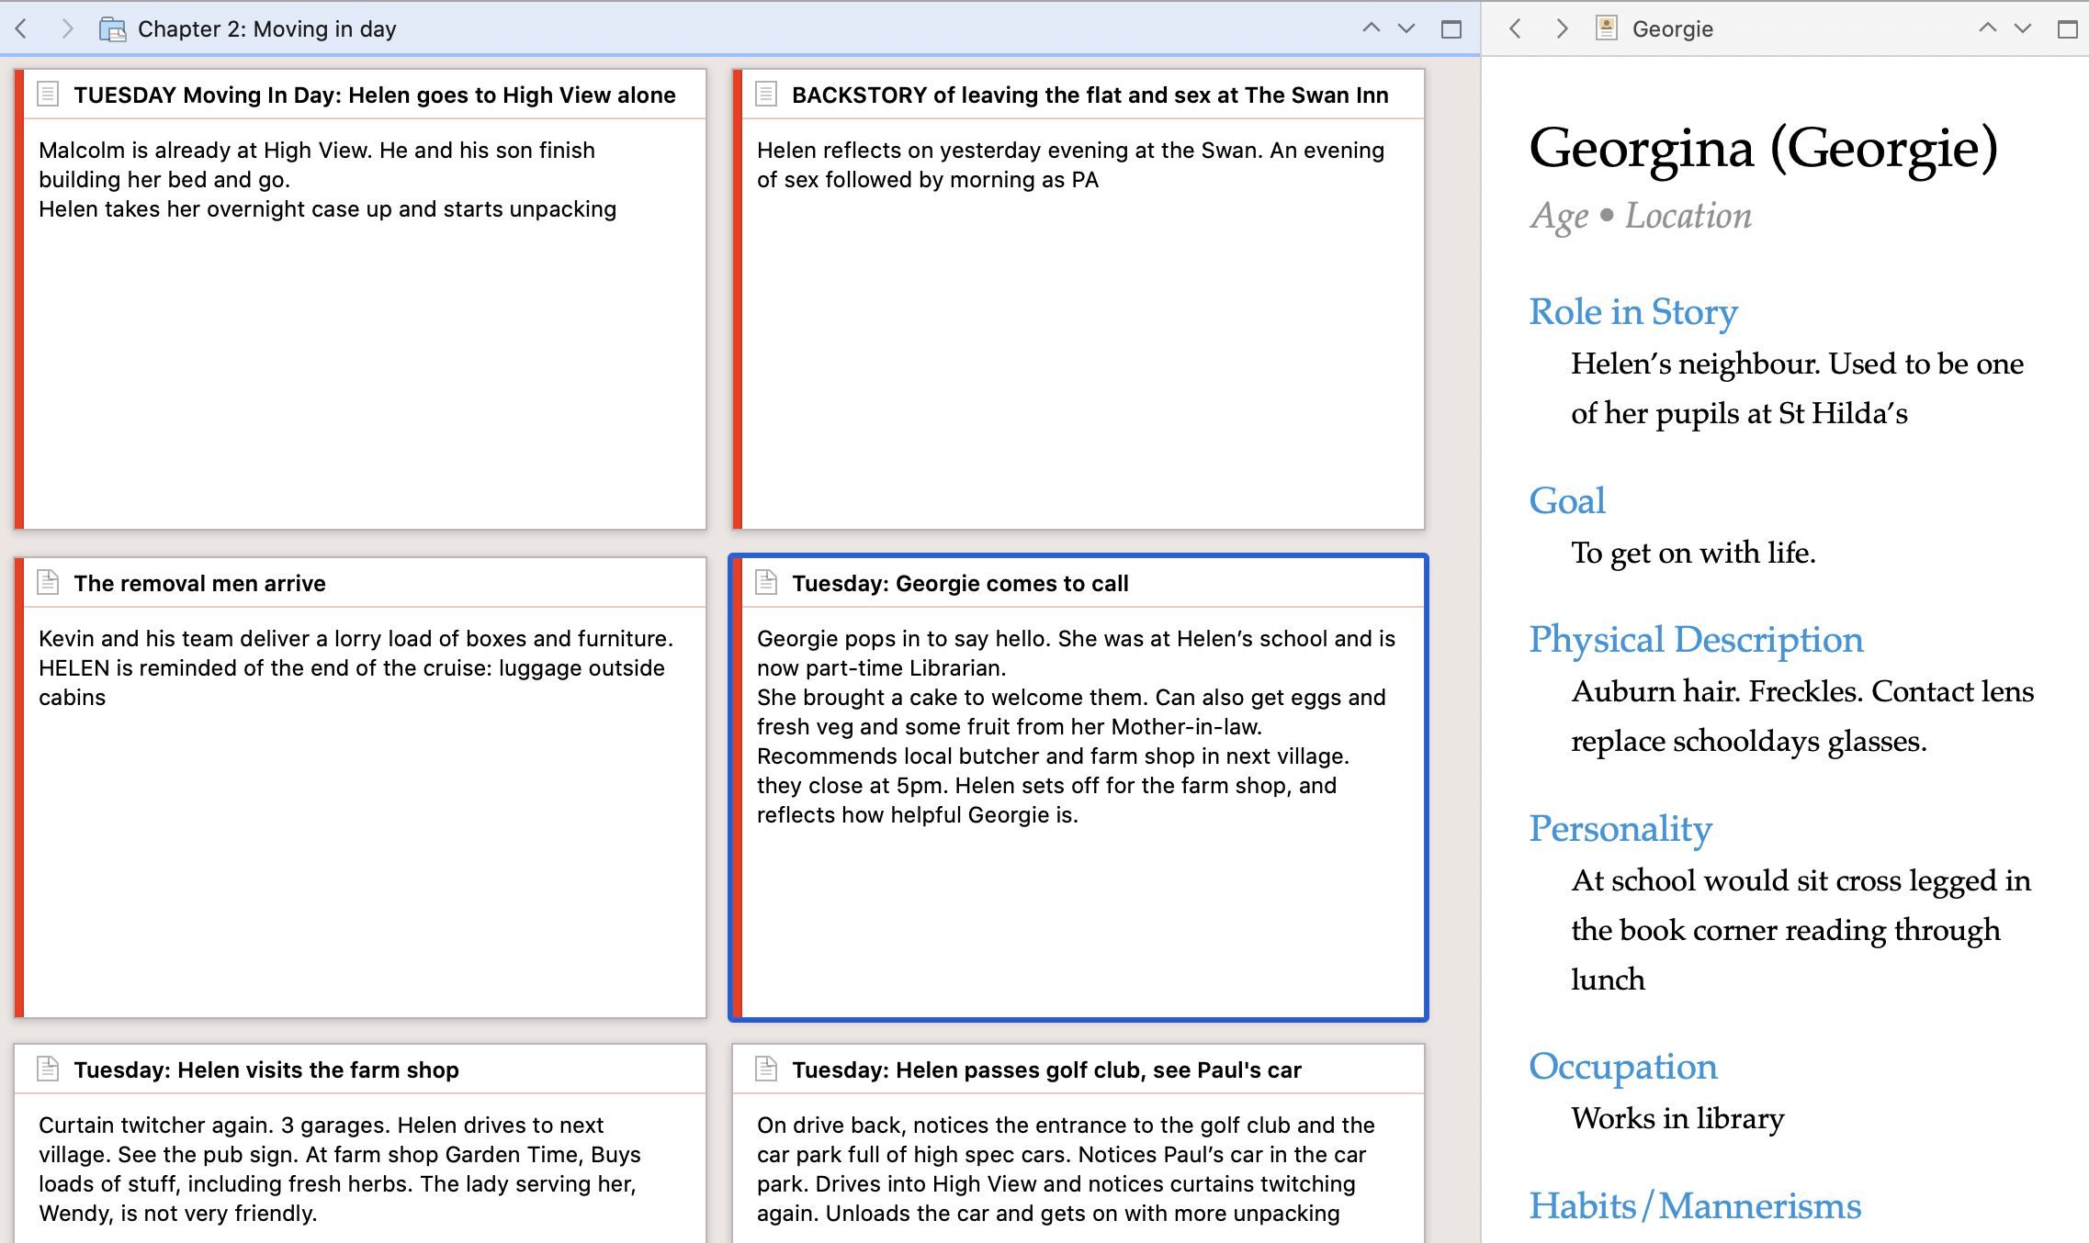This screenshot has height=1243, width=2089.
Task: Click the Habits/Mannerisms heading
Action: (1695, 1206)
